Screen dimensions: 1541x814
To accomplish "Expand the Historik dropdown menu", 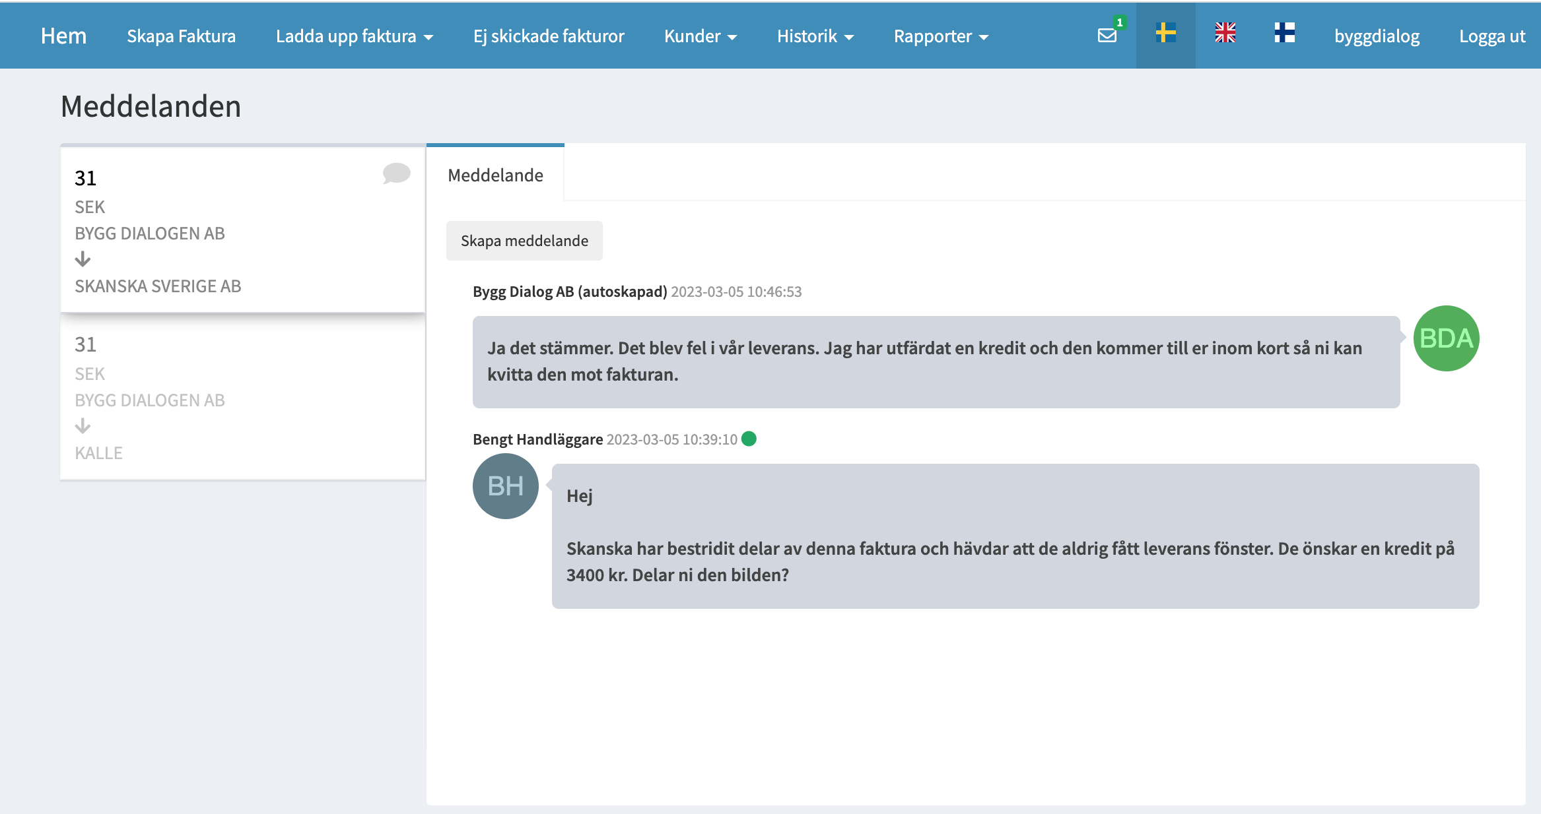I will (x=815, y=36).
